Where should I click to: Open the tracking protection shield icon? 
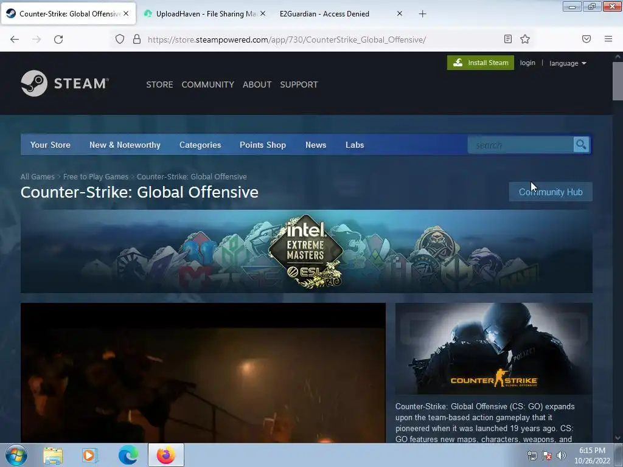pyautogui.click(x=120, y=39)
